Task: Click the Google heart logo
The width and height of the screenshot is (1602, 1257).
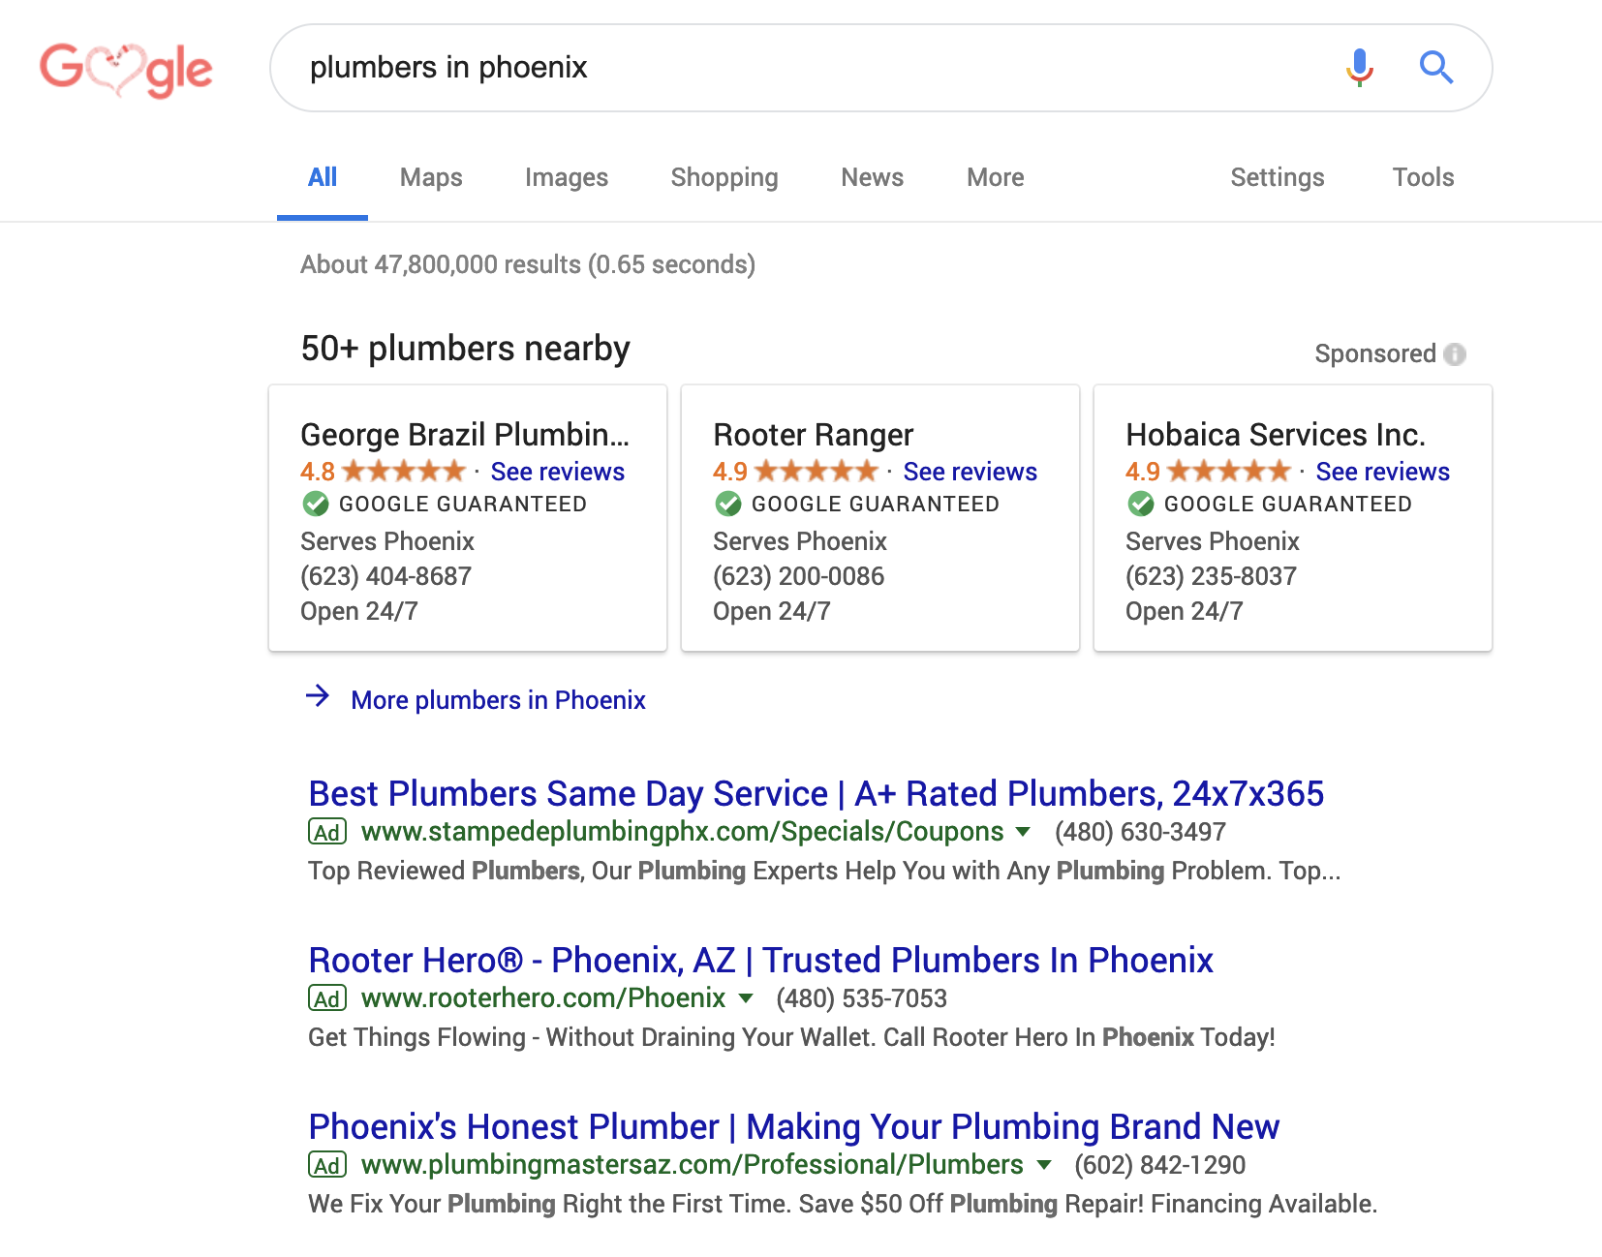Action: click(126, 69)
